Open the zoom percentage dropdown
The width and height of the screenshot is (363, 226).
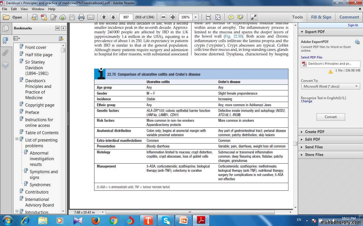tap(195, 17)
